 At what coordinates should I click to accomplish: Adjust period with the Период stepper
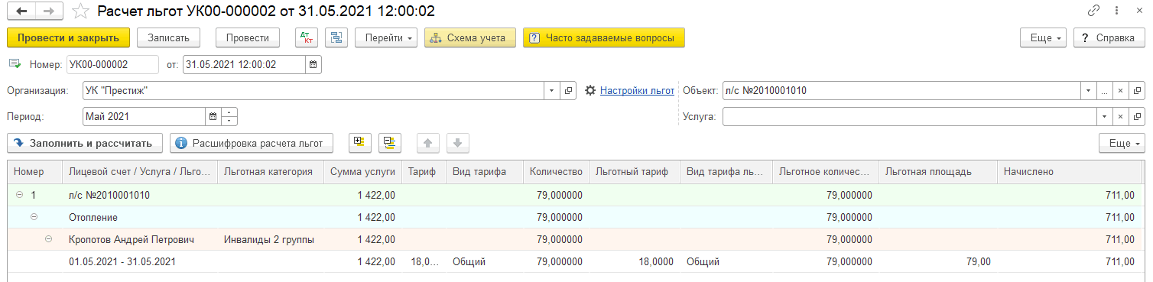pyautogui.click(x=230, y=117)
